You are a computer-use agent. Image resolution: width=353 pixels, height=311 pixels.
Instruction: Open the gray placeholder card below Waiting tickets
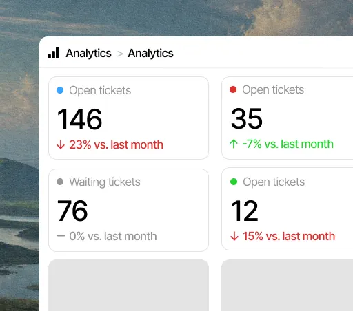point(128,285)
